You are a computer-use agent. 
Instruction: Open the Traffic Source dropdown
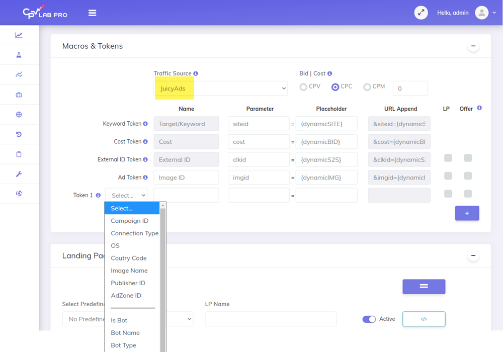click(x=221, y=89)
